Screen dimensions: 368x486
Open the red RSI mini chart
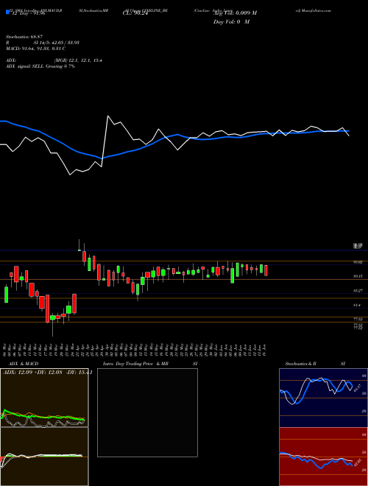click(323, 457)
